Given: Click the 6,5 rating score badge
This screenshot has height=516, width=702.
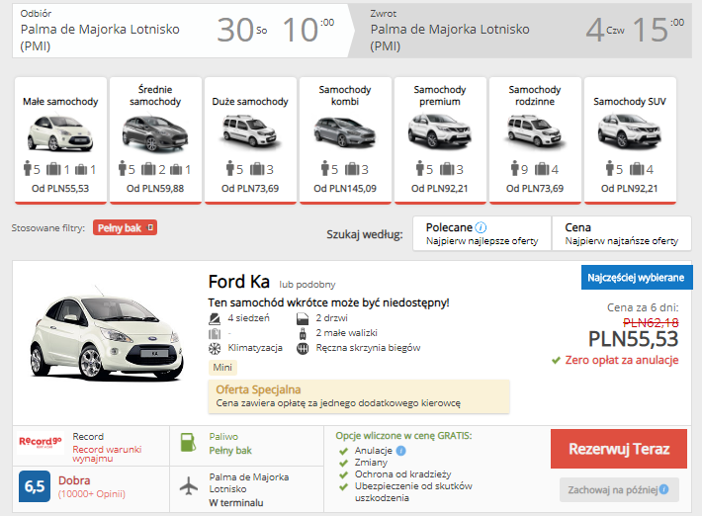Looking at the screenshot, I should coord(35,486).
